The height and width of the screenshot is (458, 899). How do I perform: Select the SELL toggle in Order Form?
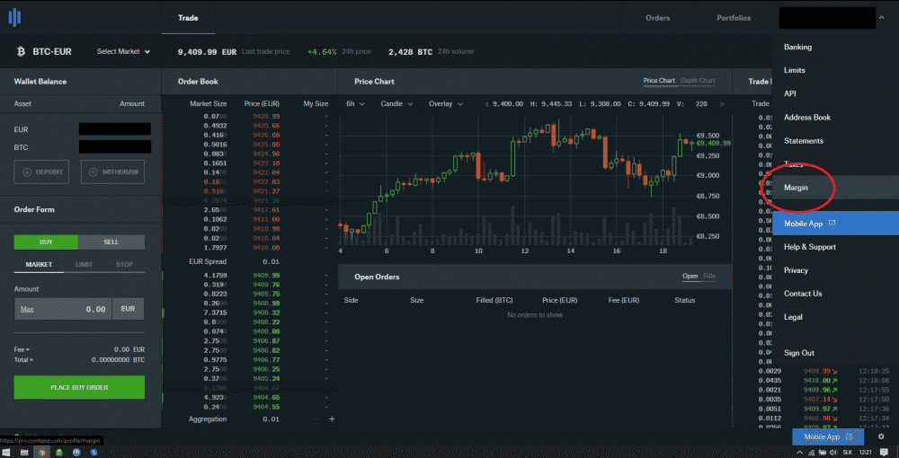coord(111,242)
